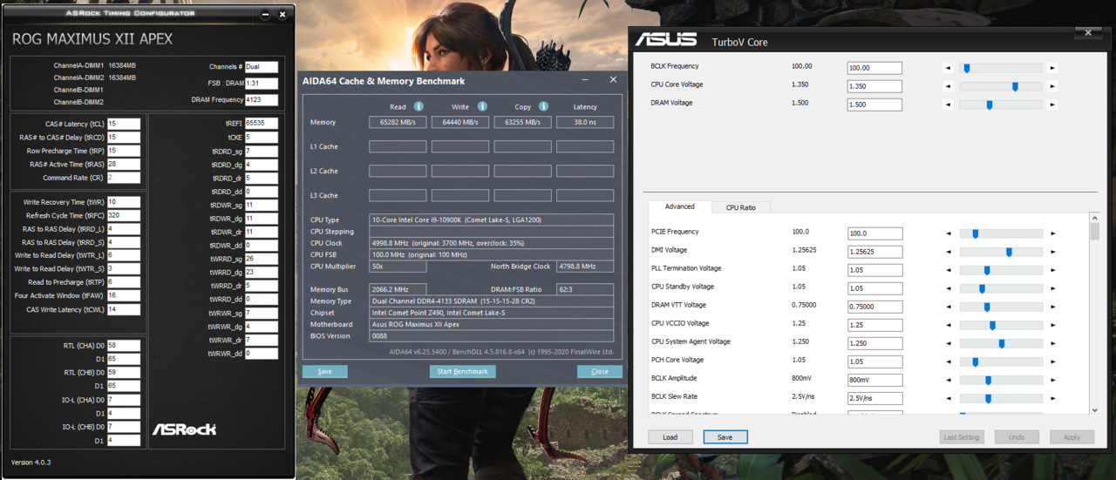Click the Memory Latency value 38.0 ns

pos(585,122)
